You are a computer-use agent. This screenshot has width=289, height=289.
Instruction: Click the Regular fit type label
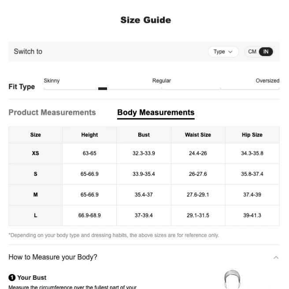coord(162,81)
